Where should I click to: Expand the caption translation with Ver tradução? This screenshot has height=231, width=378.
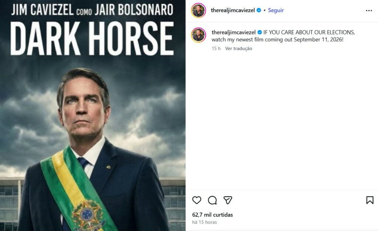[x=238, y=48]
